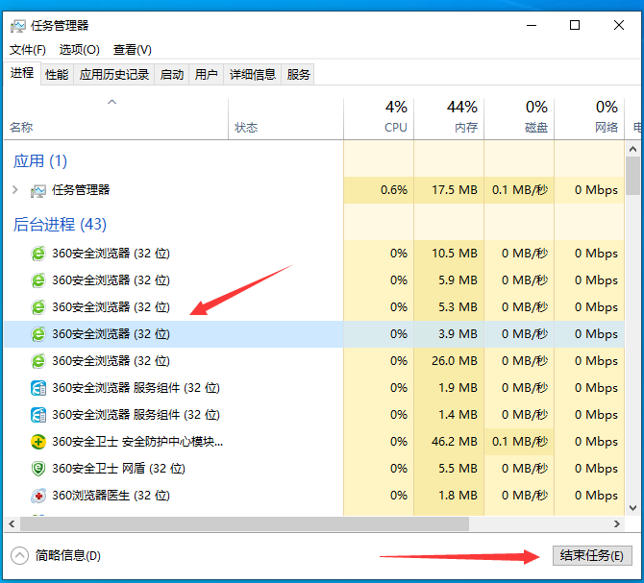Image resolution: width=644 pixels, height=583 pixels.
Task: Minimize the 任务管理器 window
Action: pyautogui.click(x=532, y=25)
